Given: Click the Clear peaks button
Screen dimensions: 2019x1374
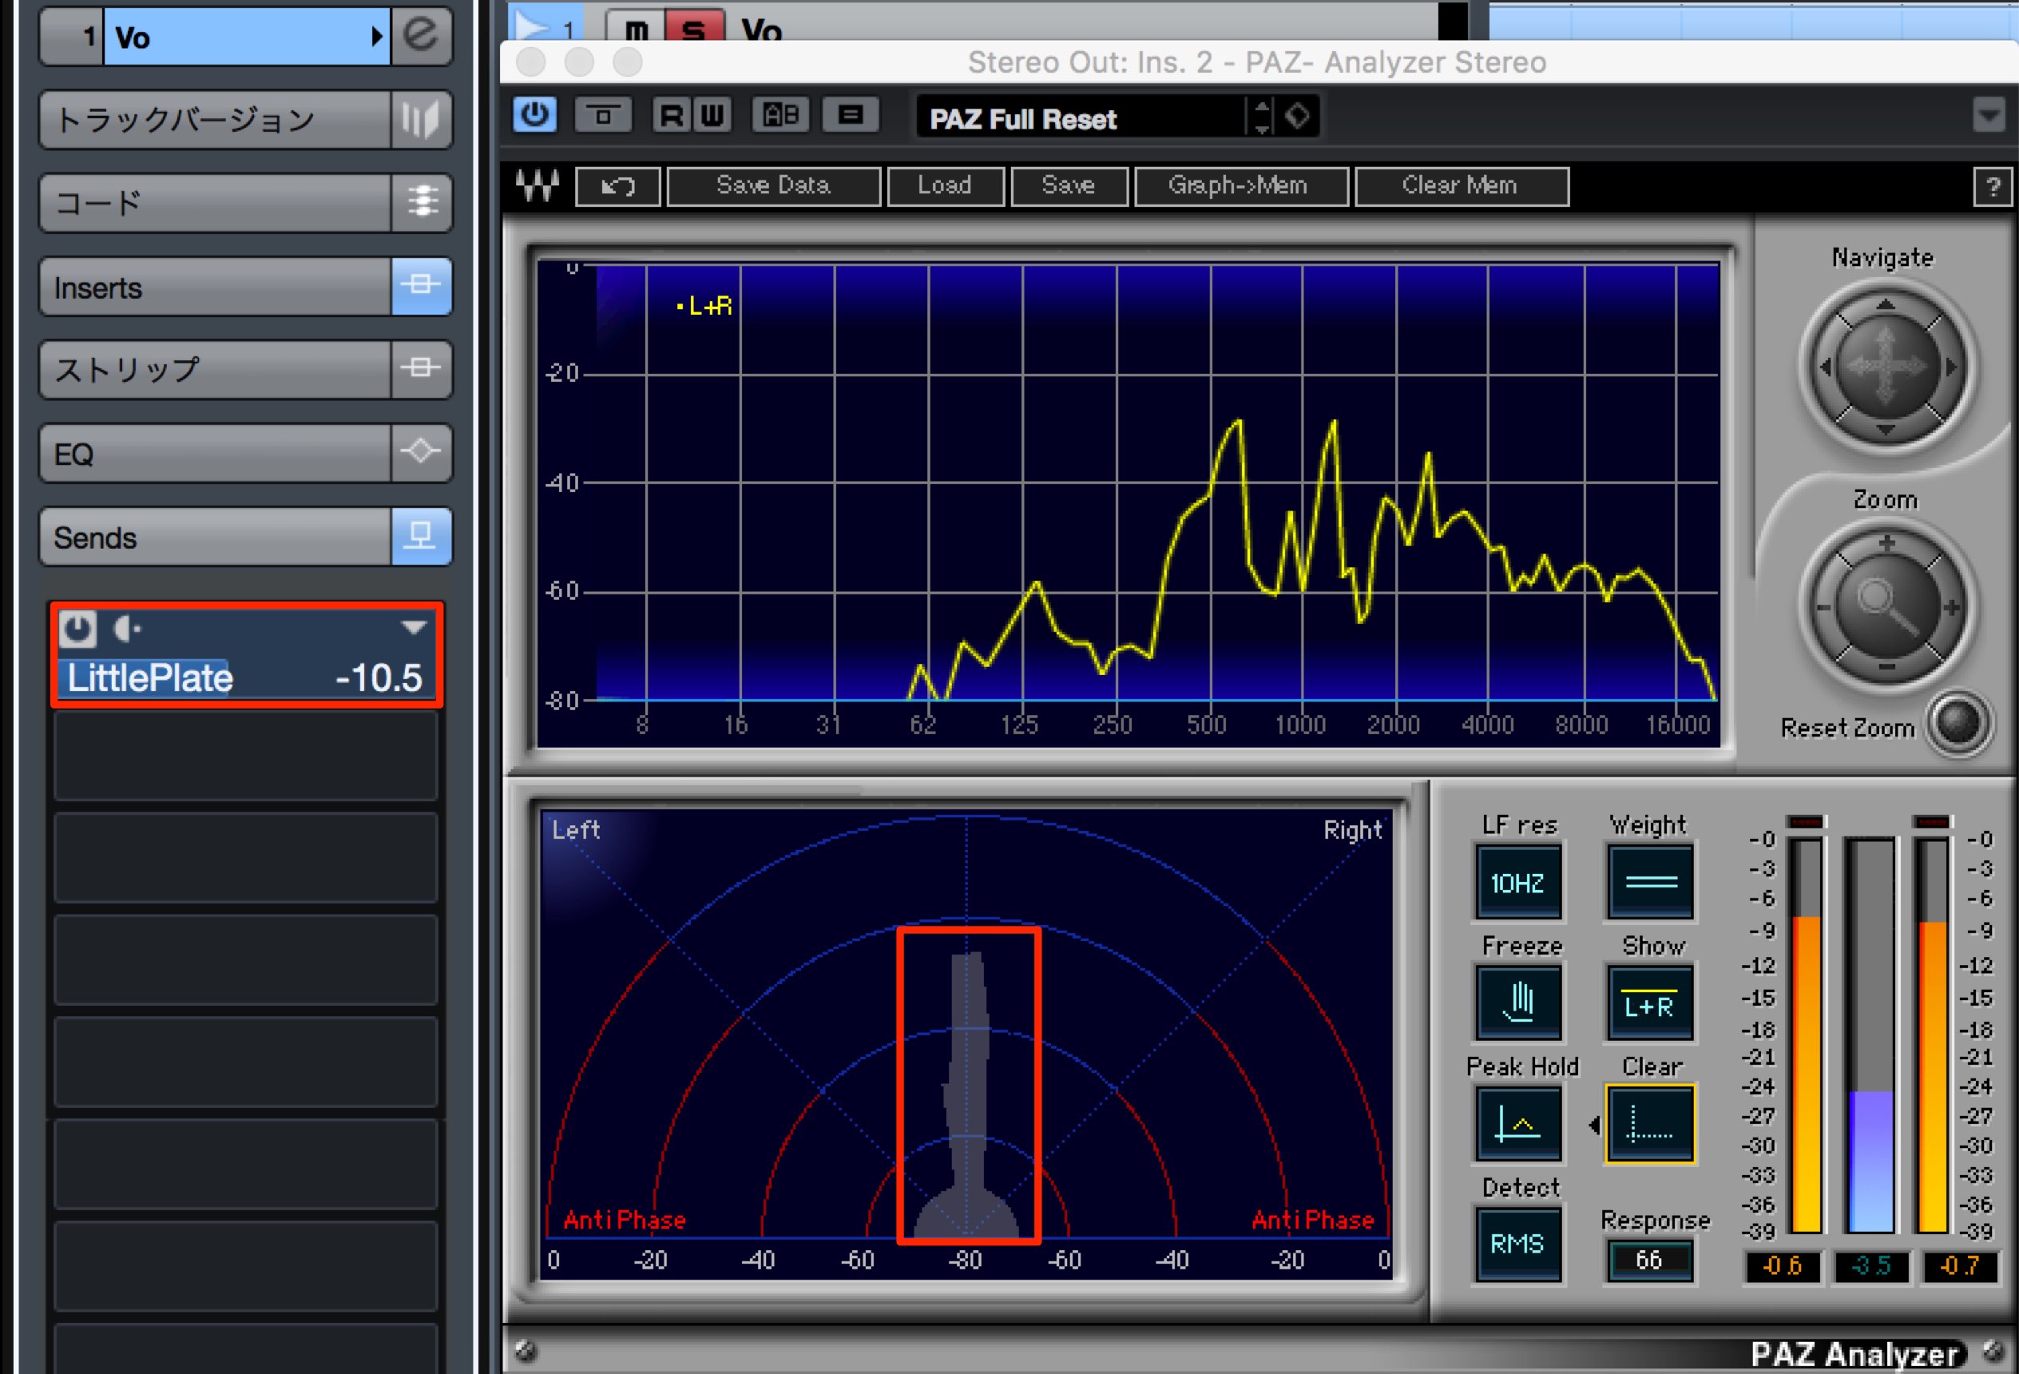Looking at the screenshot, I should click(x=1650, y=1124).
